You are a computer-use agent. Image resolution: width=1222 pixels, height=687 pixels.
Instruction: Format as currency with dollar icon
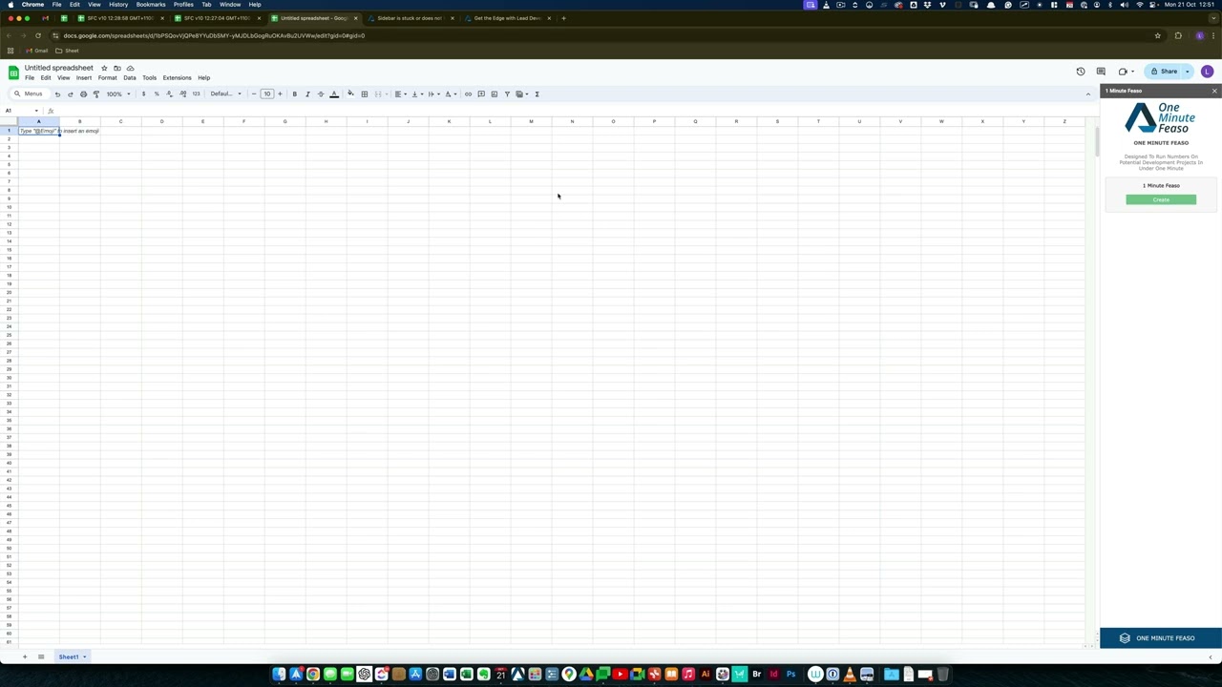[143, 94]
